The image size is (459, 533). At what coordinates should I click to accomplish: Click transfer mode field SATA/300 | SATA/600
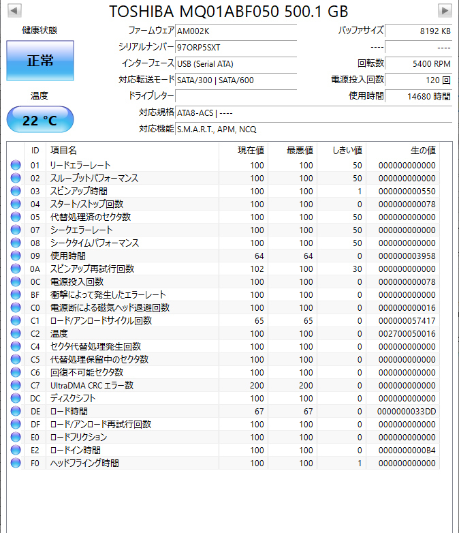tap(236, 80)
